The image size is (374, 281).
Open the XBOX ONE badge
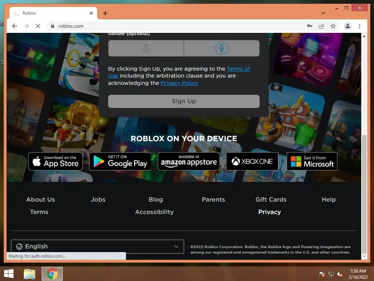click(x=252, y=161)
